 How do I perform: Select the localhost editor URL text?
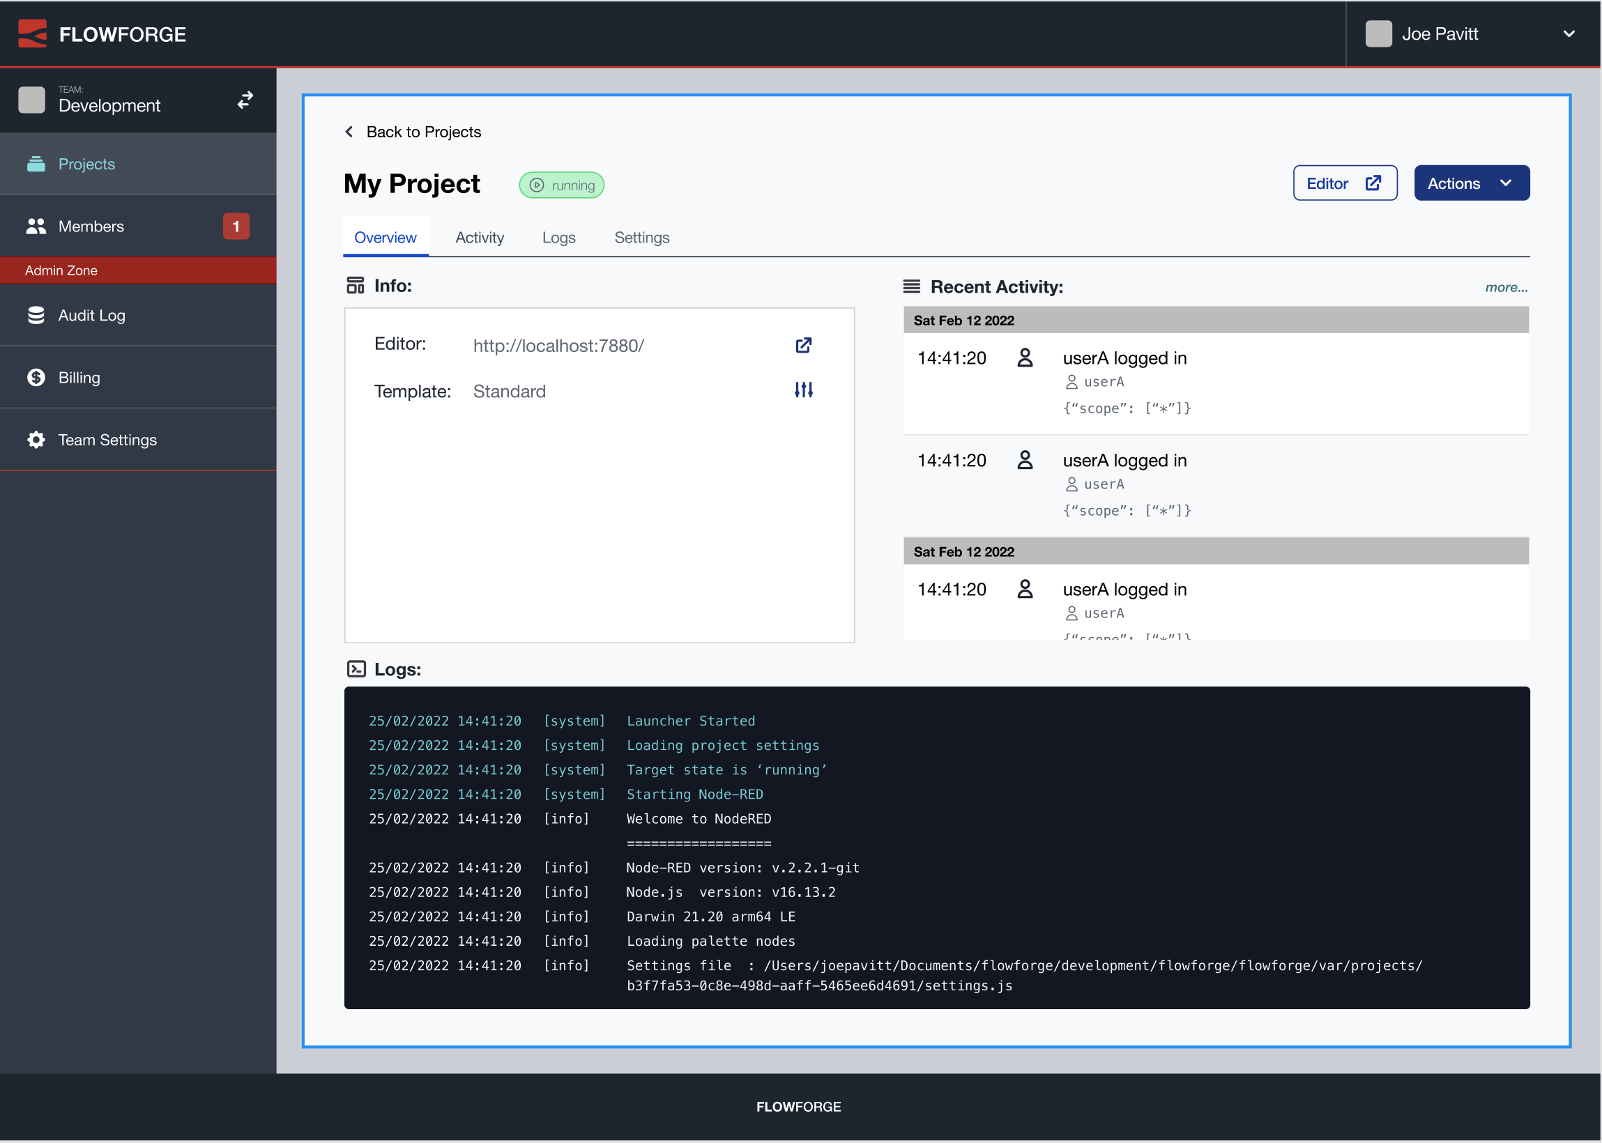[558, 346]
